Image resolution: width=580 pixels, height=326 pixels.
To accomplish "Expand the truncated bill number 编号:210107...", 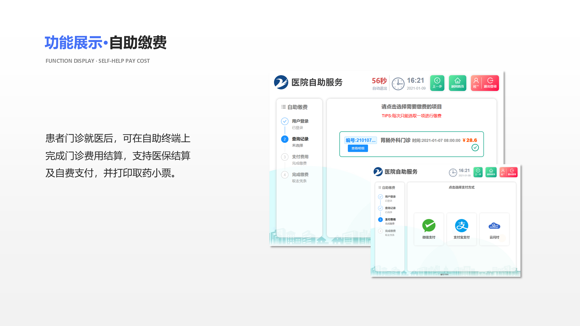I will (361, 140).
